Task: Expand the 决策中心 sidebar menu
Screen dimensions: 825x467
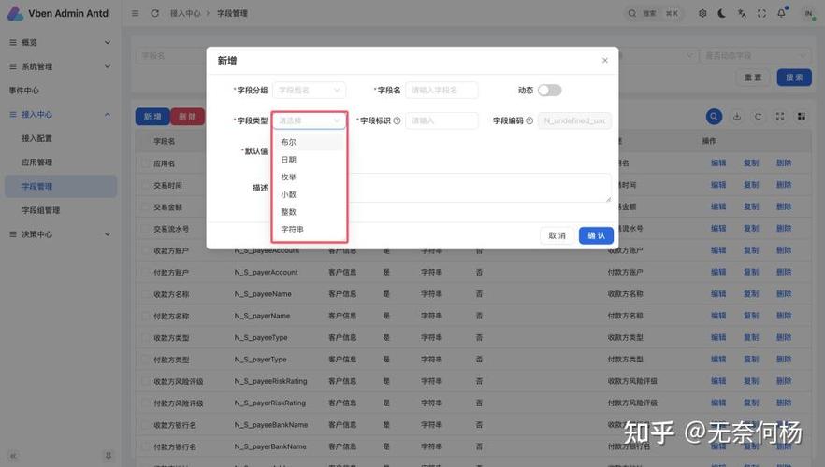Action: click(61, 234)
